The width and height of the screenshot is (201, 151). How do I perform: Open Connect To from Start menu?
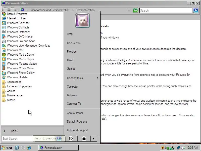click(74, 104)
